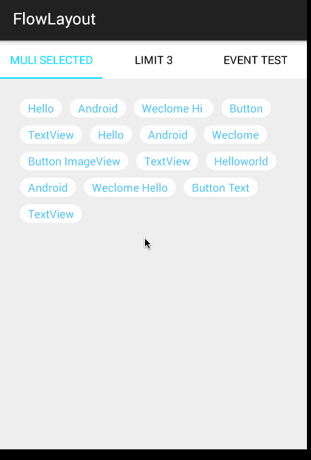
Task: Select the Hello tag right of TextView
Action: 110,134
